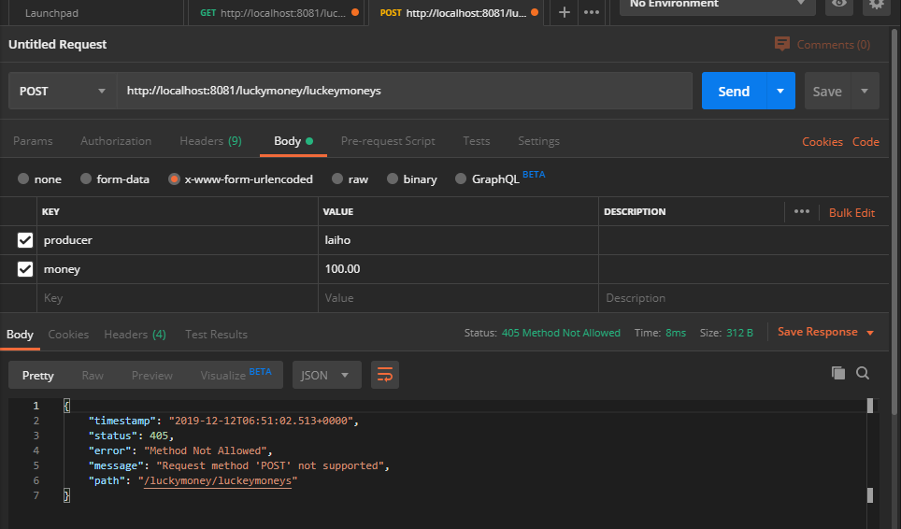This screenshot has height=529, width=901.
Task: Click the environment quick look eye icon
Action: click(x=839, y=5)
